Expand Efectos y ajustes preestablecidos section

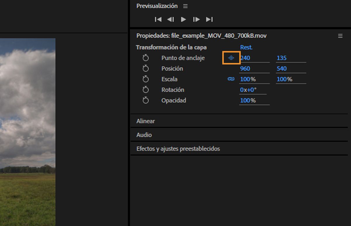click(x=178, y=149)
